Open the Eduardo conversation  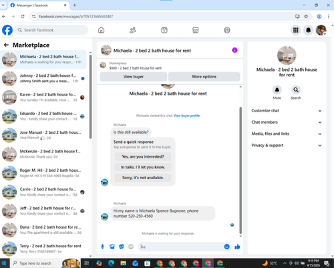tap(43, 116)
